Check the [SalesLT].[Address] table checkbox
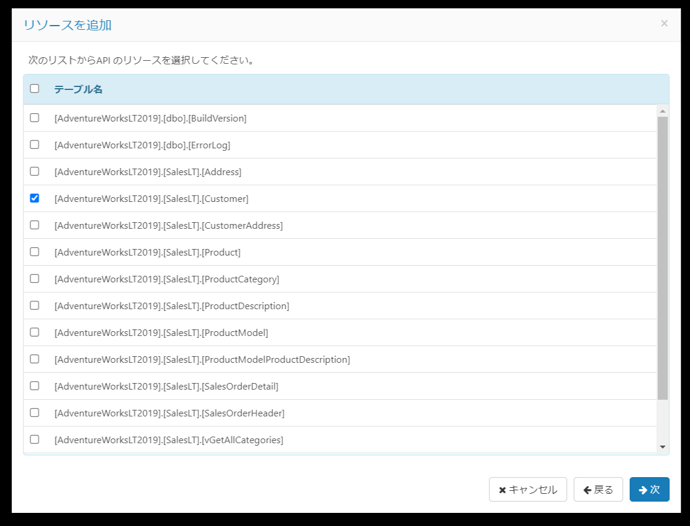Image resolution: width=690 pixels, height=526 pixels. (35, 171)
